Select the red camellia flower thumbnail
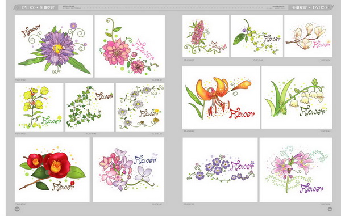This screenshot has height=216, width=341. [x=52, y=170]
